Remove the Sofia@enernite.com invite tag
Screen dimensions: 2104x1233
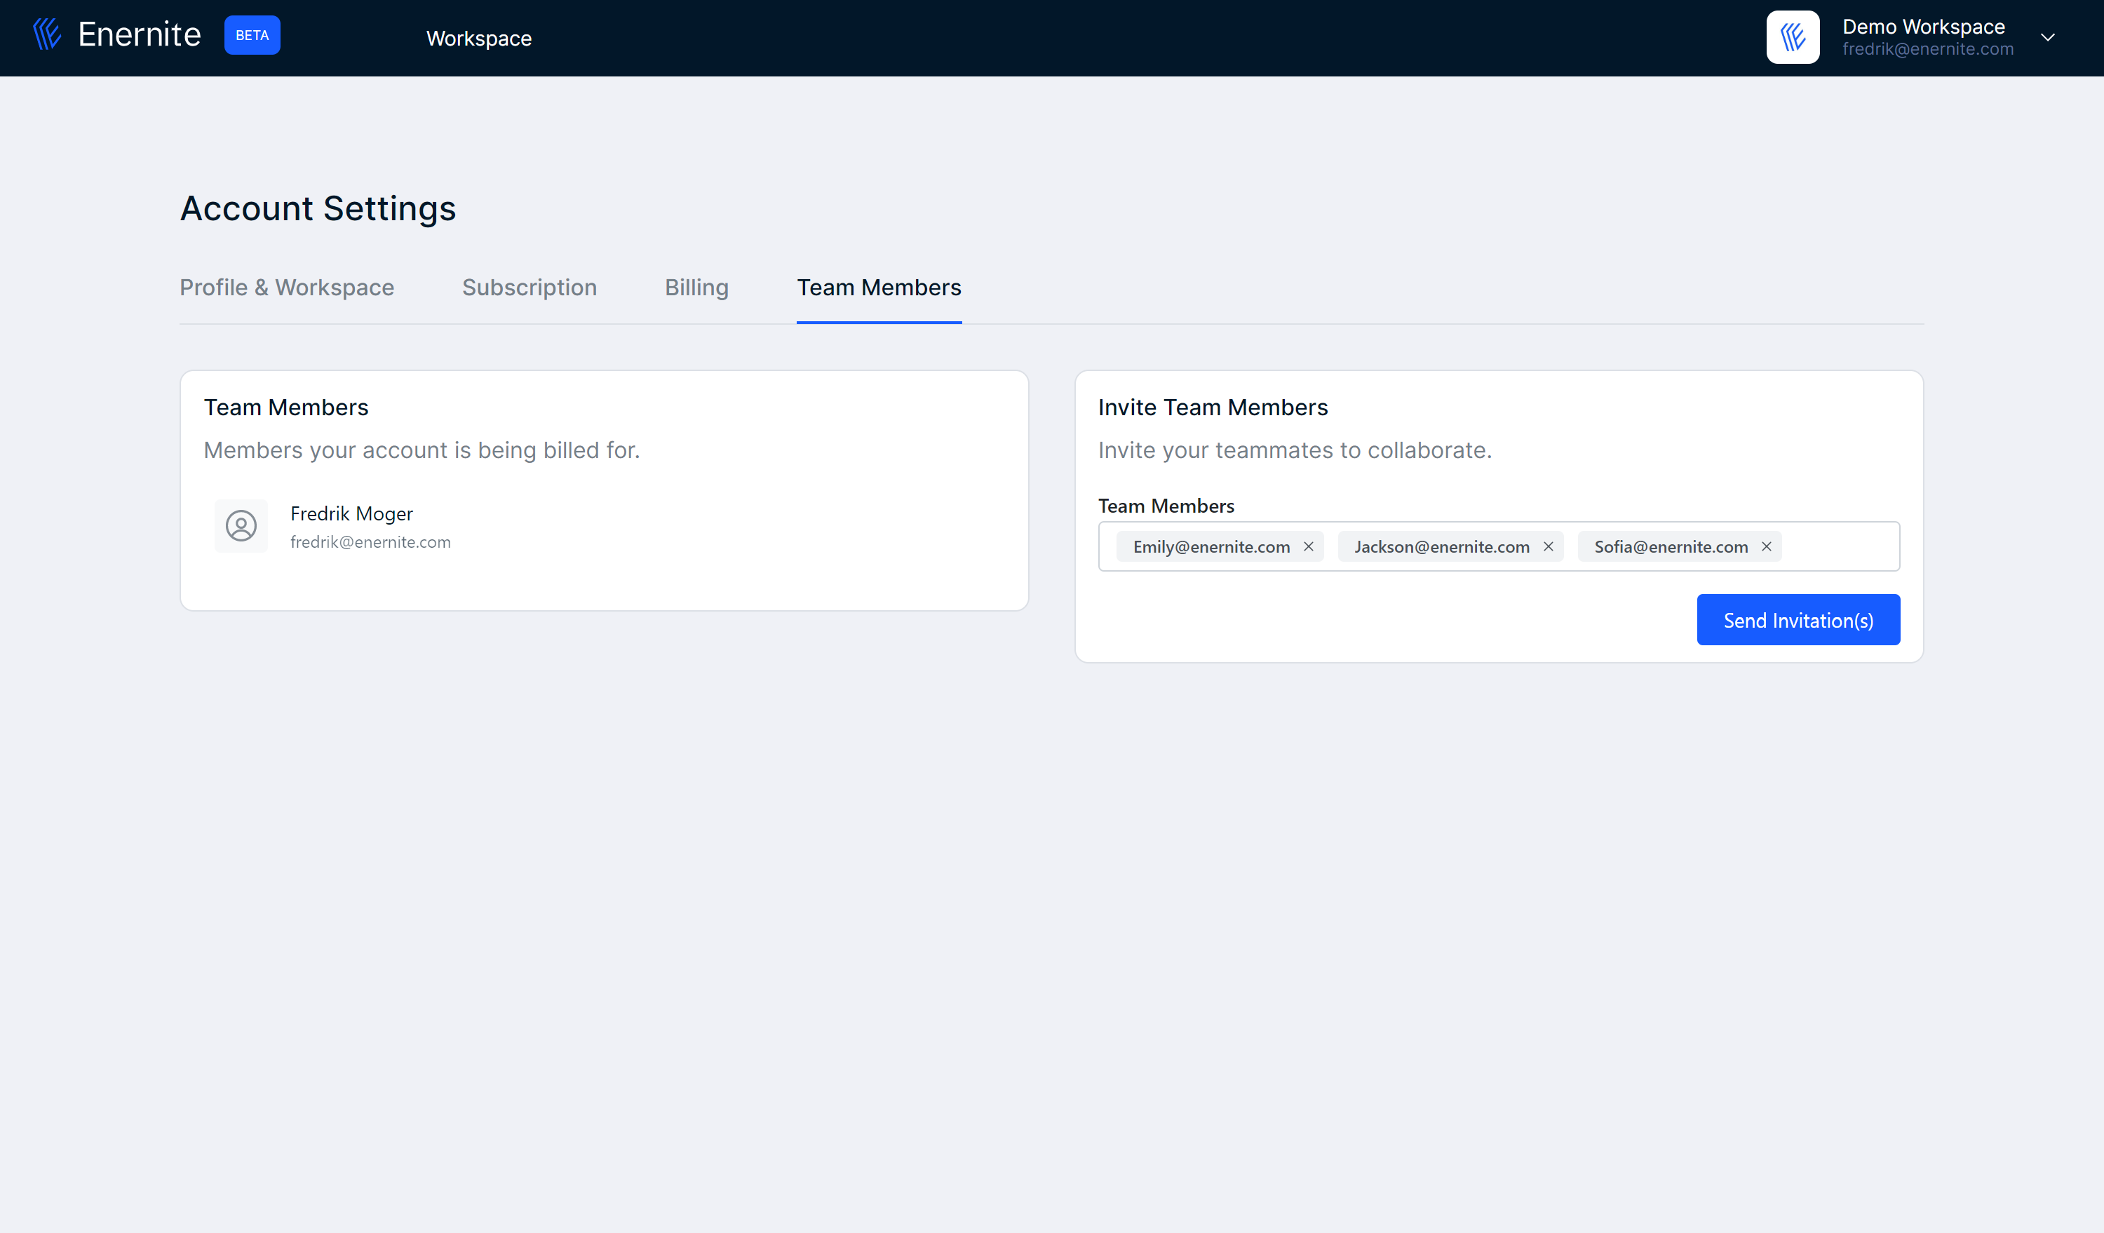point(1767,547)
